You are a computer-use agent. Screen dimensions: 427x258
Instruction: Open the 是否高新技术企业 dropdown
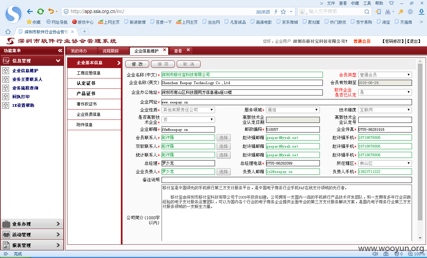click(x=188, y=119)
